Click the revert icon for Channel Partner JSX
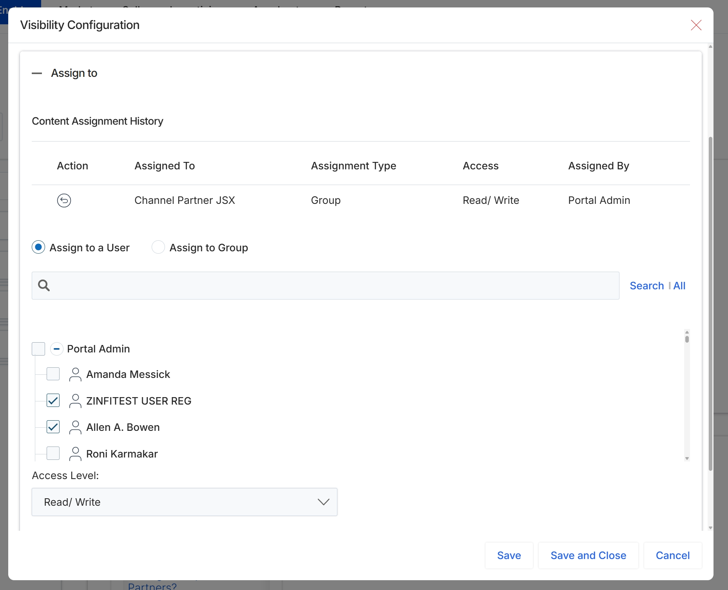Image resolution: width=728 pixels, height=590 pixels. [64, 200]
